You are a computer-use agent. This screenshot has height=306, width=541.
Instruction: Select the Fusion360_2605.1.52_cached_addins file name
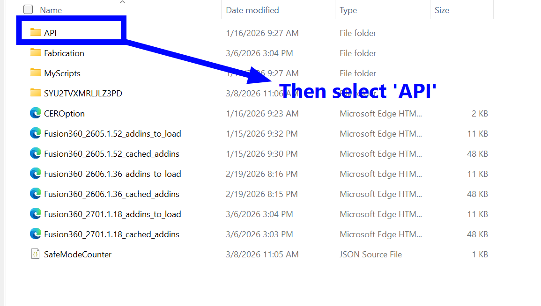click(111, 153)
